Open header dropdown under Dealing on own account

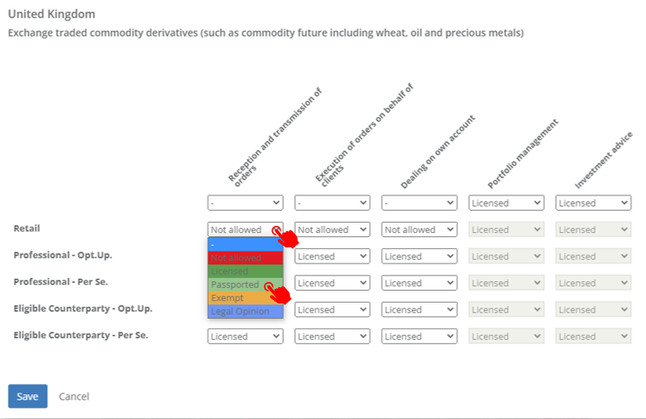pos(419,203)
